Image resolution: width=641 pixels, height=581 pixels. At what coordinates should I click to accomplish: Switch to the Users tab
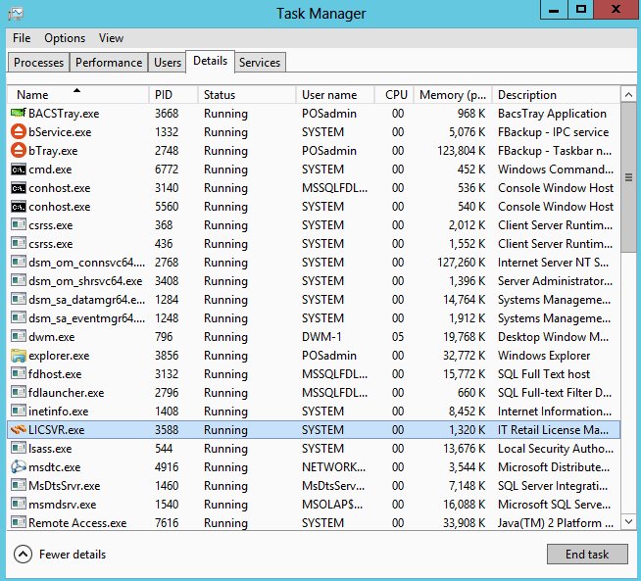[x=168, y=63]
